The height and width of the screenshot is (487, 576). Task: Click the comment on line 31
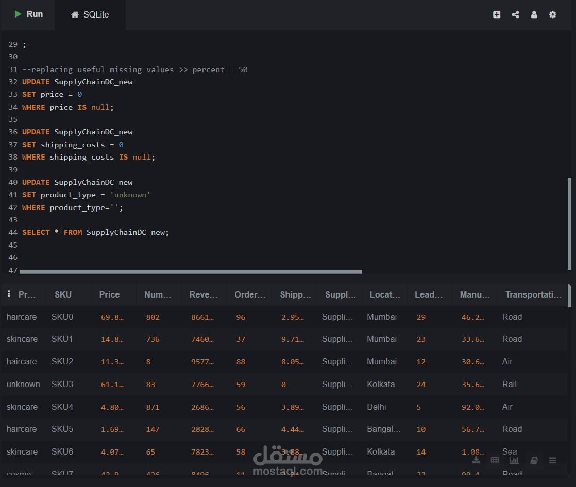pos(134,69)
